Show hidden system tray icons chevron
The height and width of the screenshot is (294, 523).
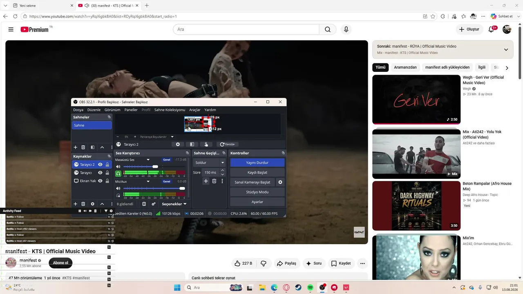[454, 287]
